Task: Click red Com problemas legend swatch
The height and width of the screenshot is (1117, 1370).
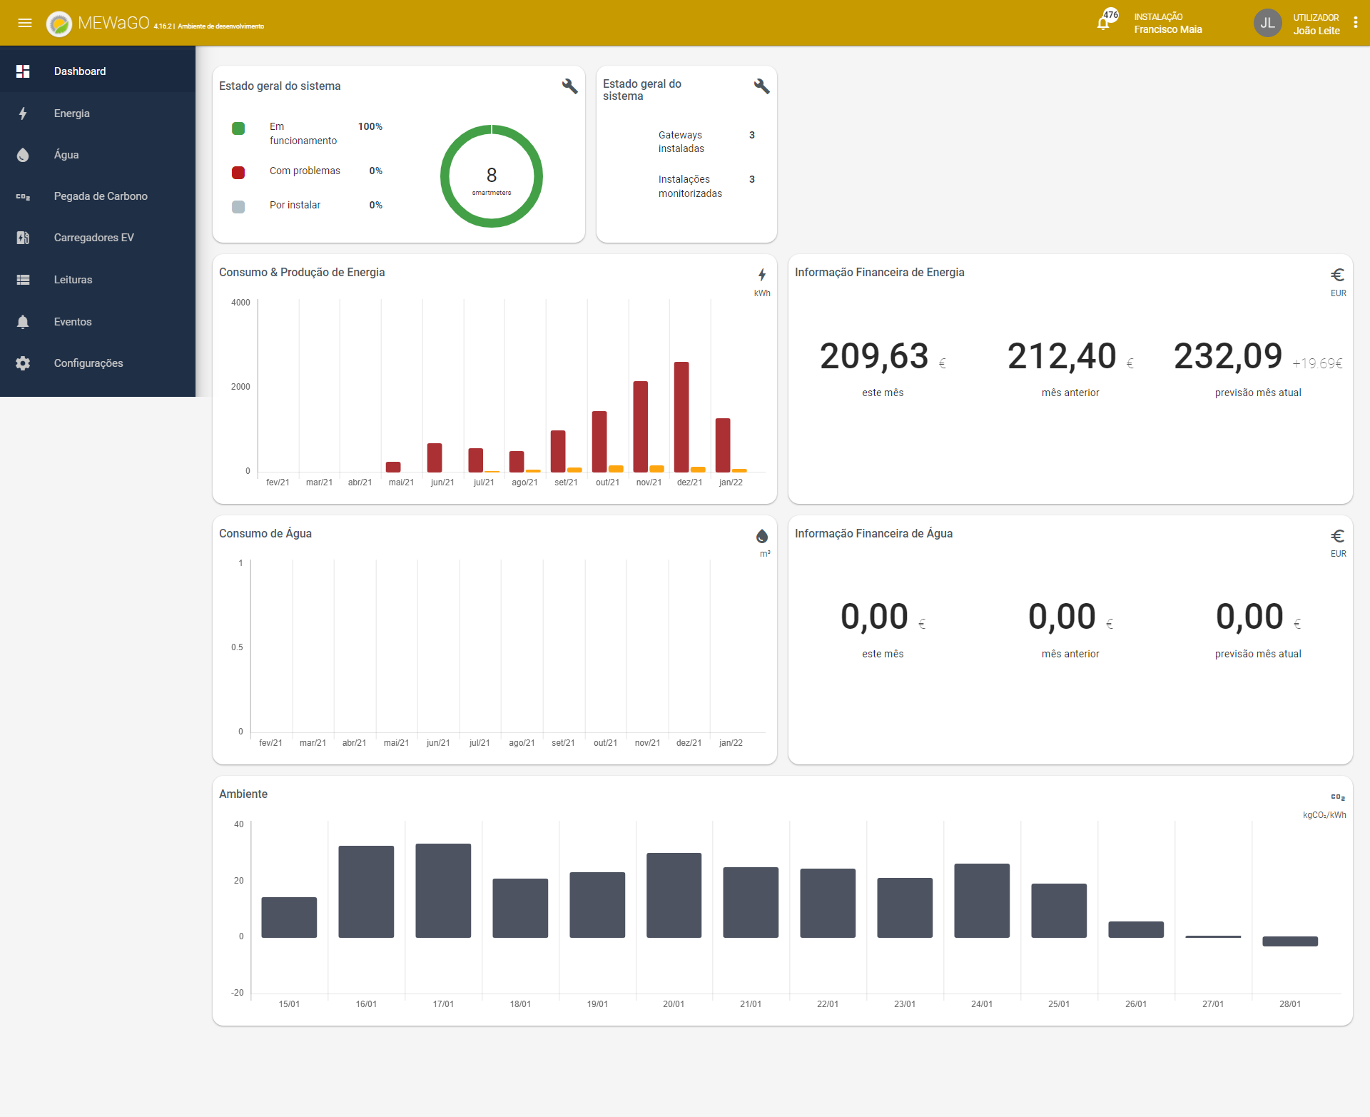Action: click(x=238, y=173)
